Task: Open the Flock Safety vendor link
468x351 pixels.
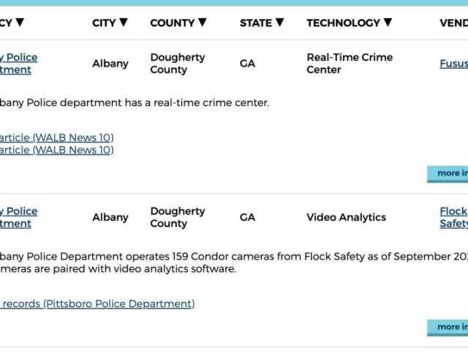Action: pyautogui.click(x=453, y=217)
